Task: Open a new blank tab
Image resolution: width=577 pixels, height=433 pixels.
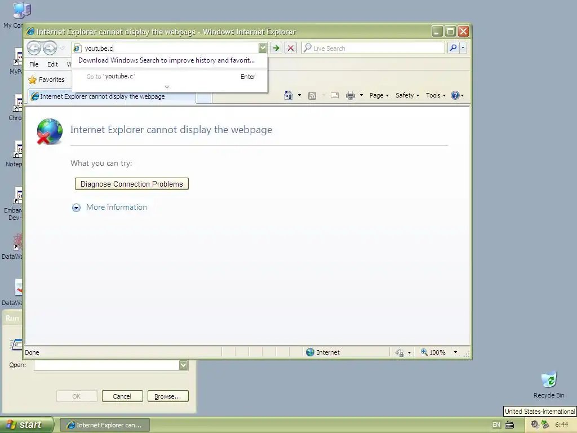Action: (204, 98)
